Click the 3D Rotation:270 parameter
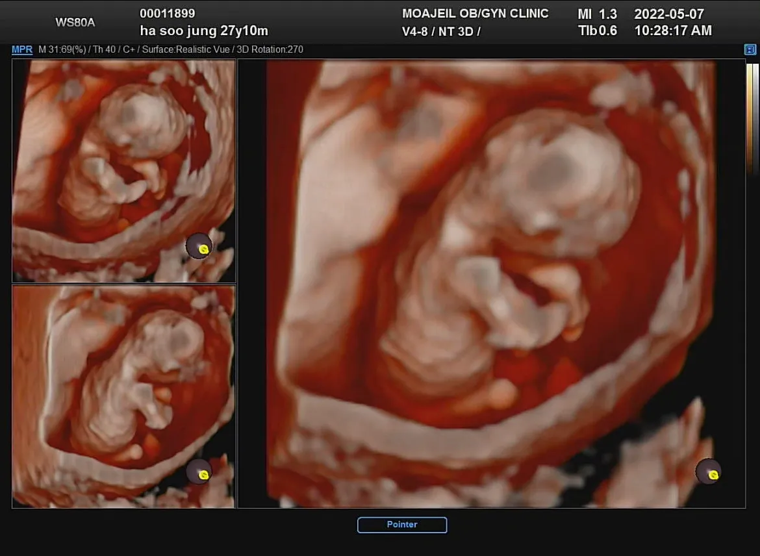 click(270, 49)
